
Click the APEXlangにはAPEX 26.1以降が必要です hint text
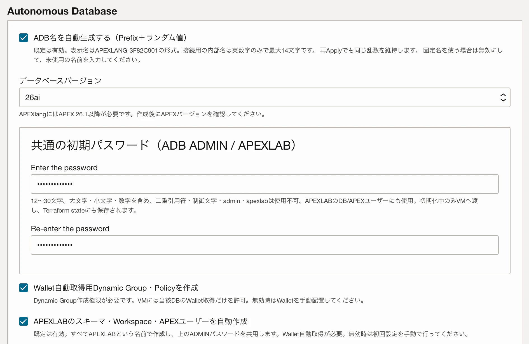[142, 114]
